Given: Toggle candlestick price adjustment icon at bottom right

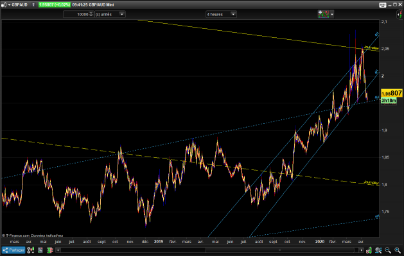Looking at the screenshot, I should click(x=369, y=250).
